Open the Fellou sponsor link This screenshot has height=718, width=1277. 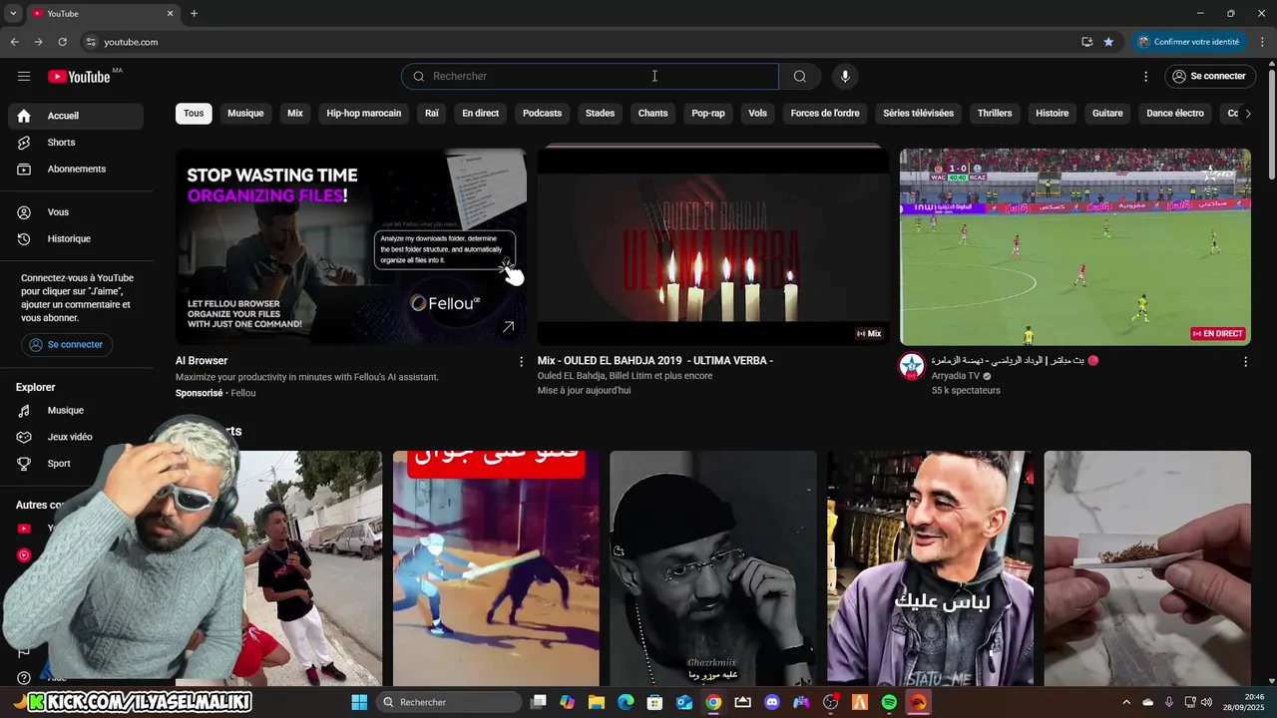click(243, 393)
